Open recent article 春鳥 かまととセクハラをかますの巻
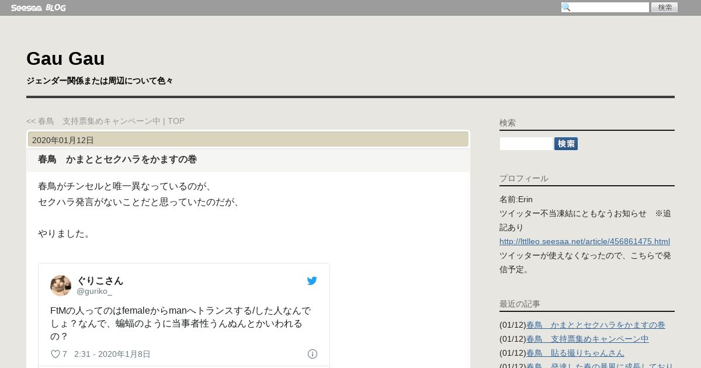The width and height of the screenshot is (701, 368). [x=596, y=325]
